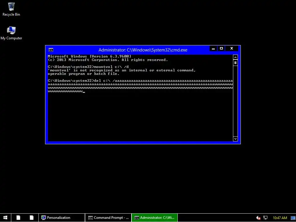Click the 'operable program or batch file.' line
This screenshot has width=296, height=222.
pyautogui.click(x=84, y=74)
